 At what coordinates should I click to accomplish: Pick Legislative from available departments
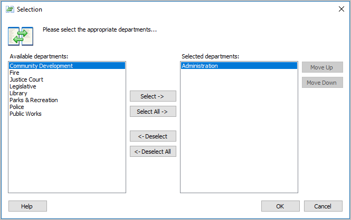[x=23, y=86]
